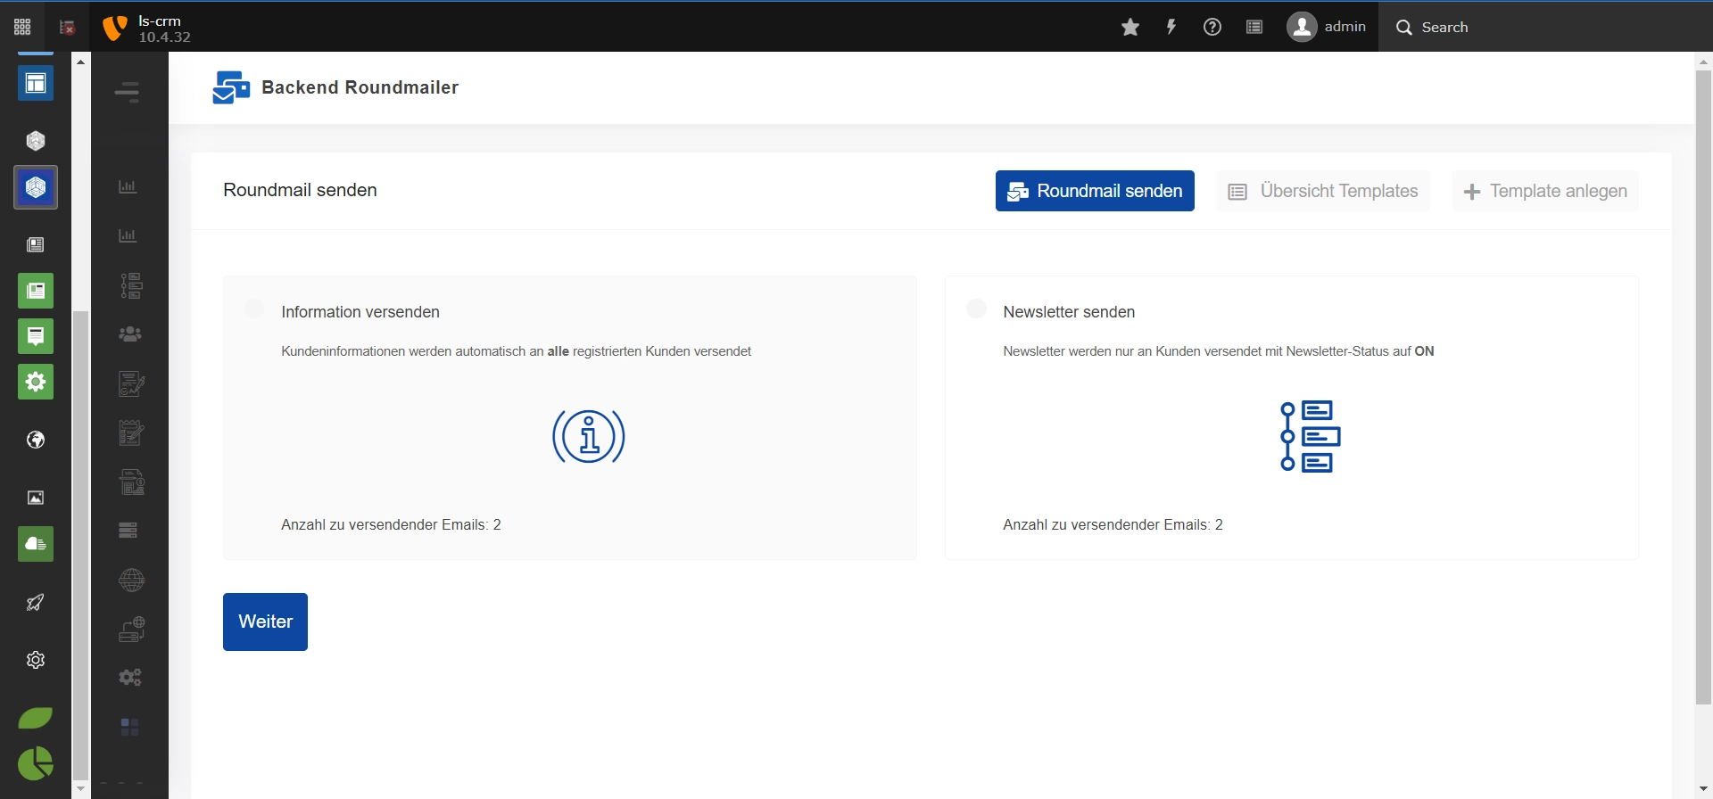Image resolution: width=1713 pixels, height=799 pixels.
Task: Click the Backend Roundmailer envelope icon
Action: pos(231,87)
